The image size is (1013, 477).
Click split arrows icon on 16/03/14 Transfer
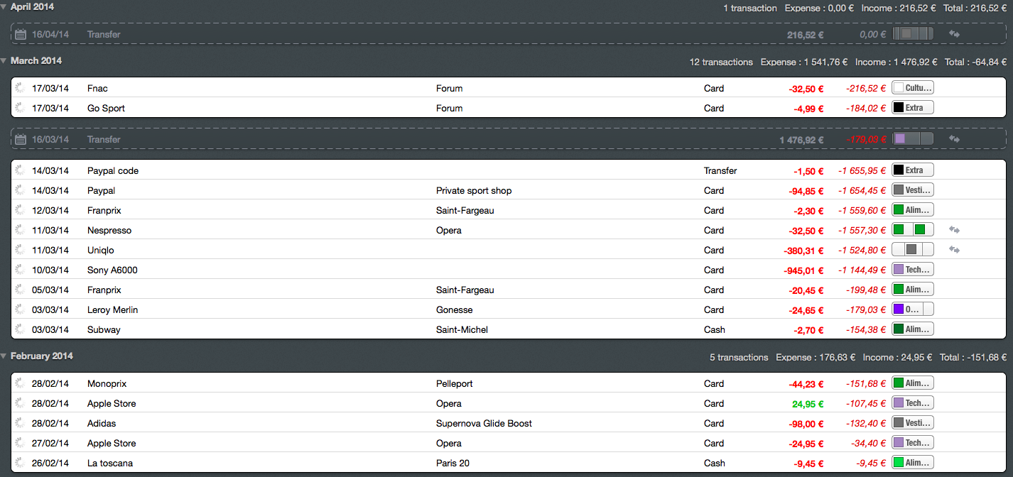(954, 139)
